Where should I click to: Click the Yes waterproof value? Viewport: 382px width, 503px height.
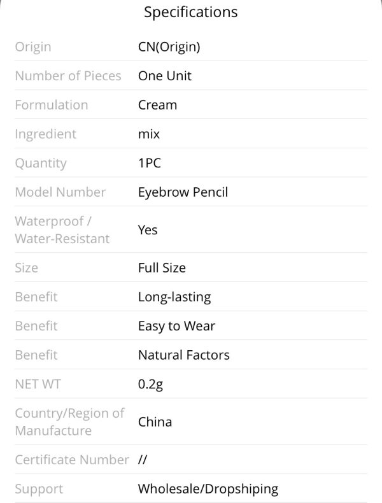point(148,230)
